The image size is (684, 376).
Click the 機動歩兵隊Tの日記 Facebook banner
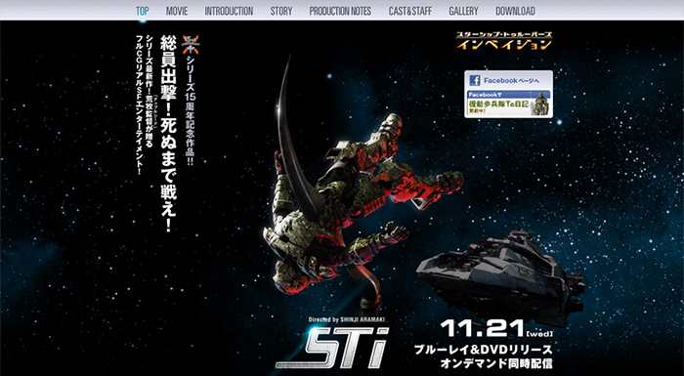[x=509, y=103]
